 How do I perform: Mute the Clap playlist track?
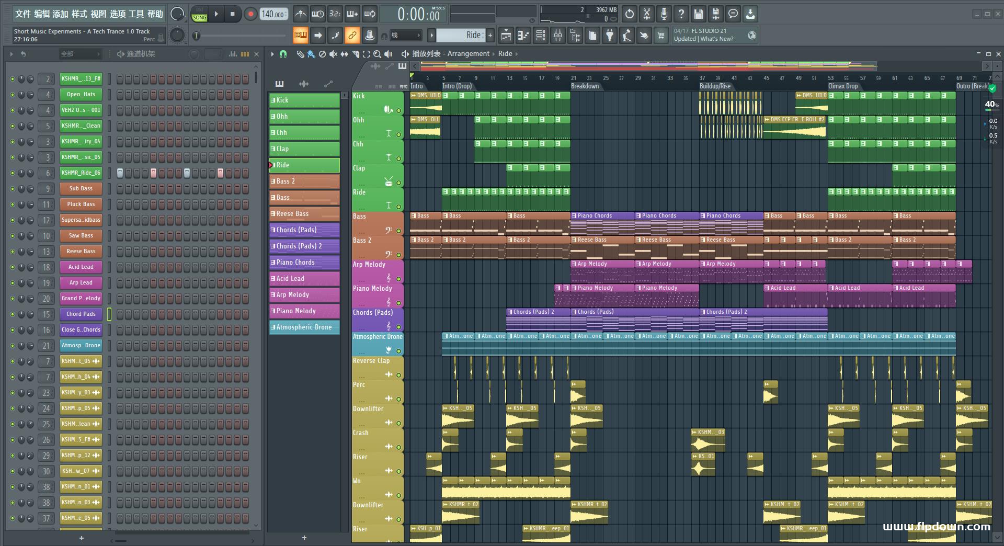click(x=398, y=183)
